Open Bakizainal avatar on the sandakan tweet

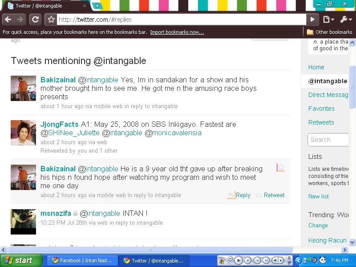point(24,88)
